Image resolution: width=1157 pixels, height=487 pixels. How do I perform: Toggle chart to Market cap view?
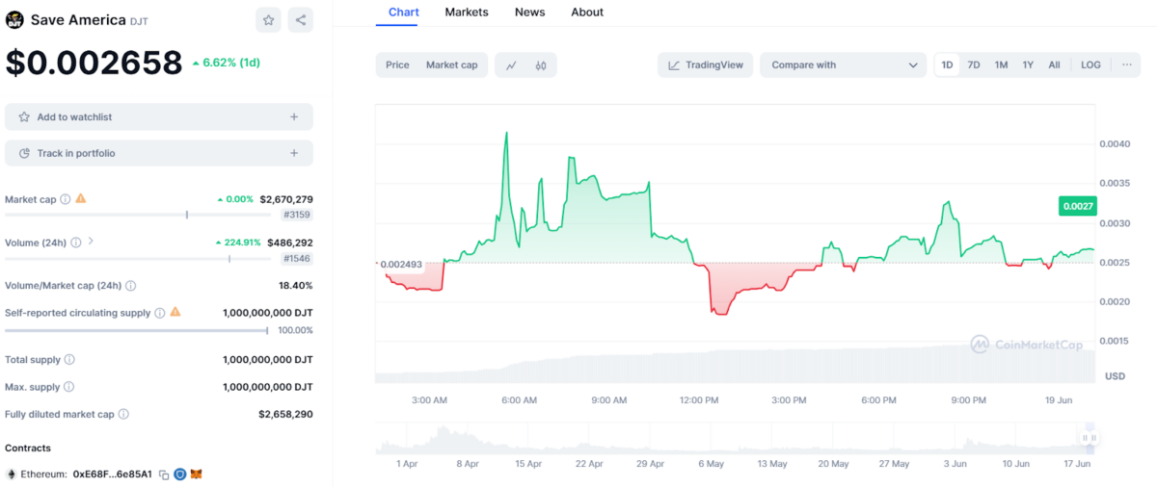click(x=452, y=65)
